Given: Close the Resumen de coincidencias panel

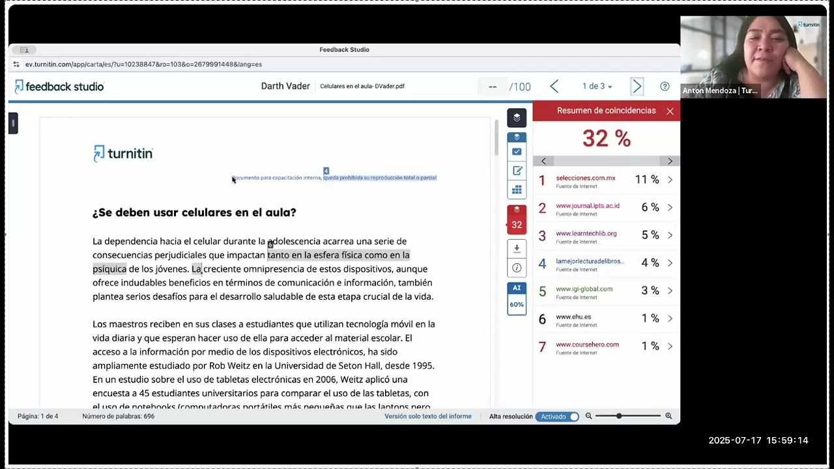Looking at the screenshot, I should [670, 111].
